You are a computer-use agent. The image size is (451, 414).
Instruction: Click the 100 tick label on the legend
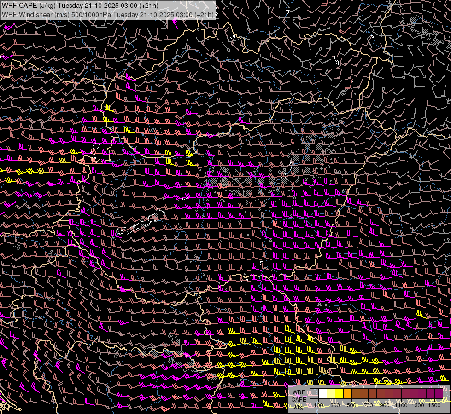319,405
